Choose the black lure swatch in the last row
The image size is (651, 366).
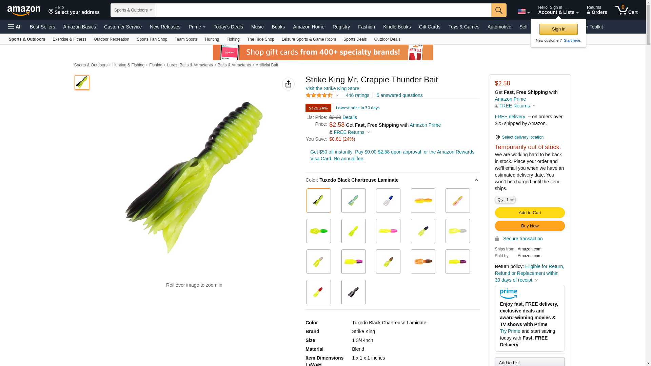[354, 292]
